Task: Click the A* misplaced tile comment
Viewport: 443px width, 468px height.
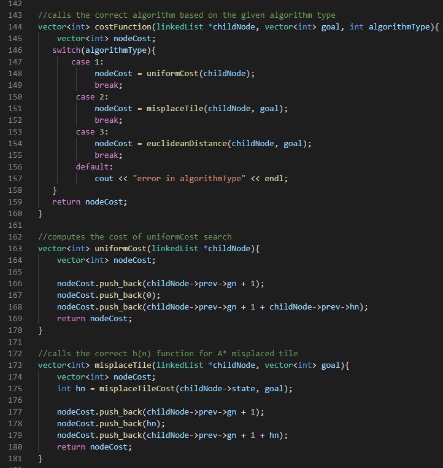Action: click(168, 354)
